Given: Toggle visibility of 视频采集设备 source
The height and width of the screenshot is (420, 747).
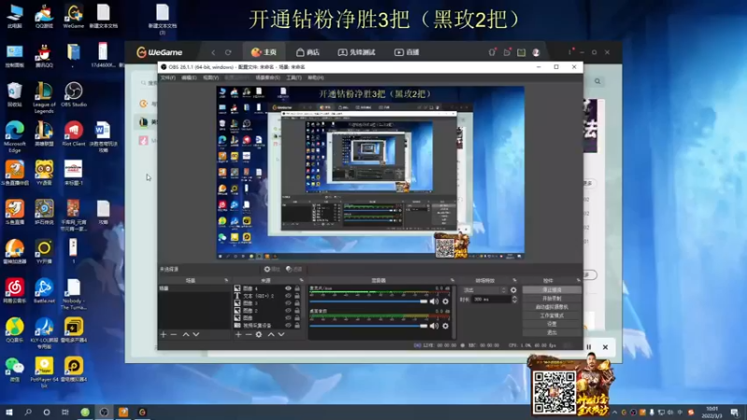Looking at the screenshot, I should pos(289,325).
